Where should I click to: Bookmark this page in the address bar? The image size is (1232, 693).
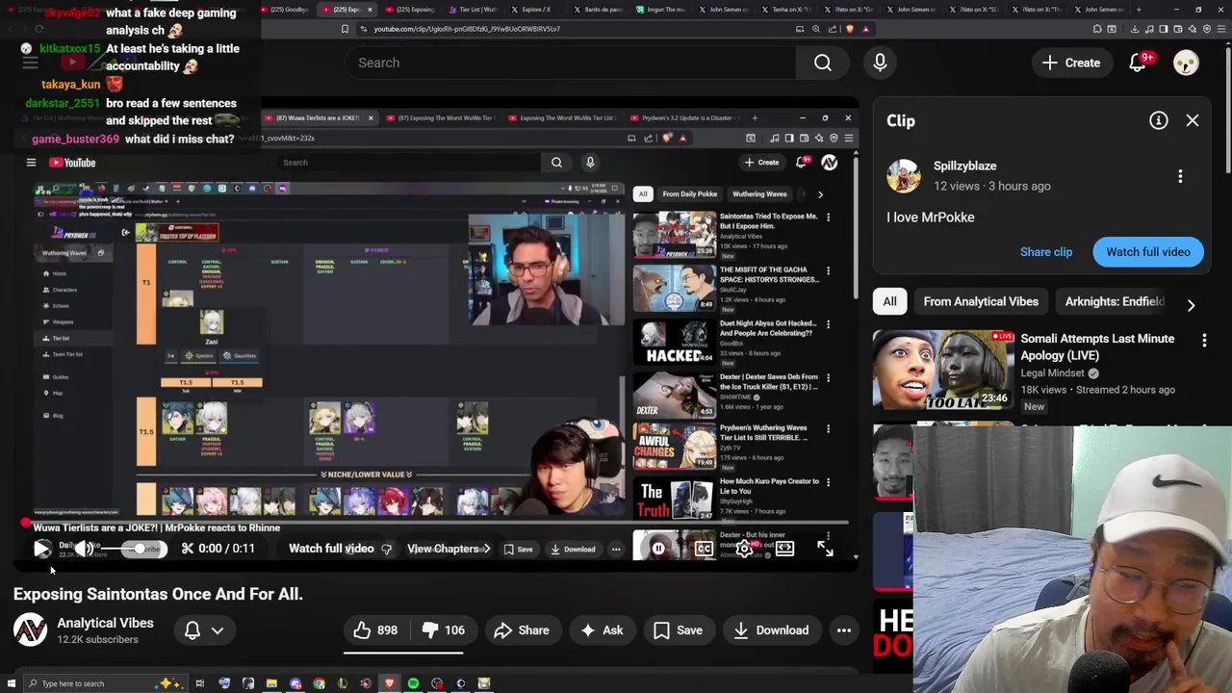coord(345,29)
